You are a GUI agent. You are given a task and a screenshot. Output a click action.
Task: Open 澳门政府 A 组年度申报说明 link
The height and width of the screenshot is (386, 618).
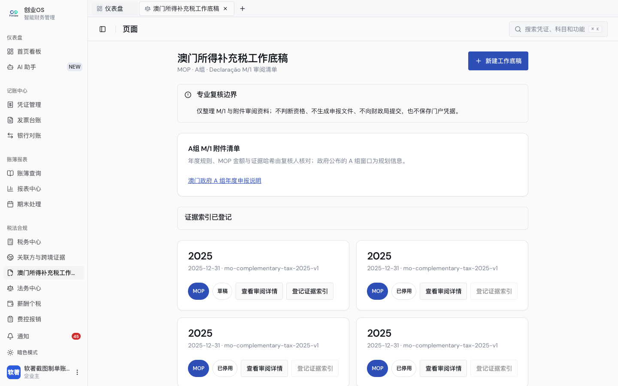pyautogui.click(x=224, y=181)
